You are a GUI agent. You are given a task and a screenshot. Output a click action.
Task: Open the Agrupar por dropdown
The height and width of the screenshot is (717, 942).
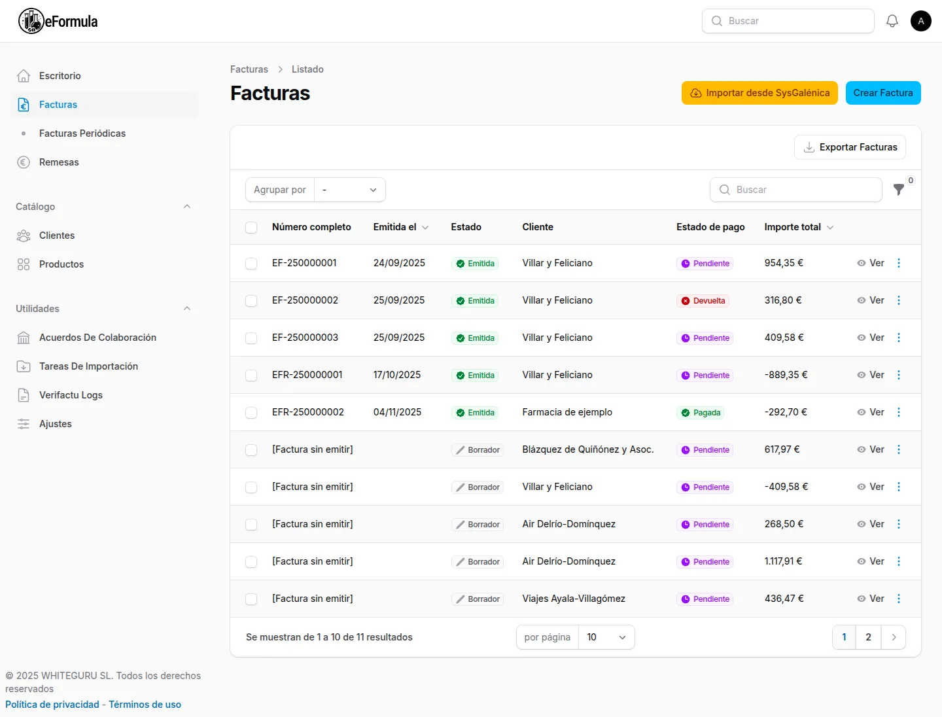point(350,190)
